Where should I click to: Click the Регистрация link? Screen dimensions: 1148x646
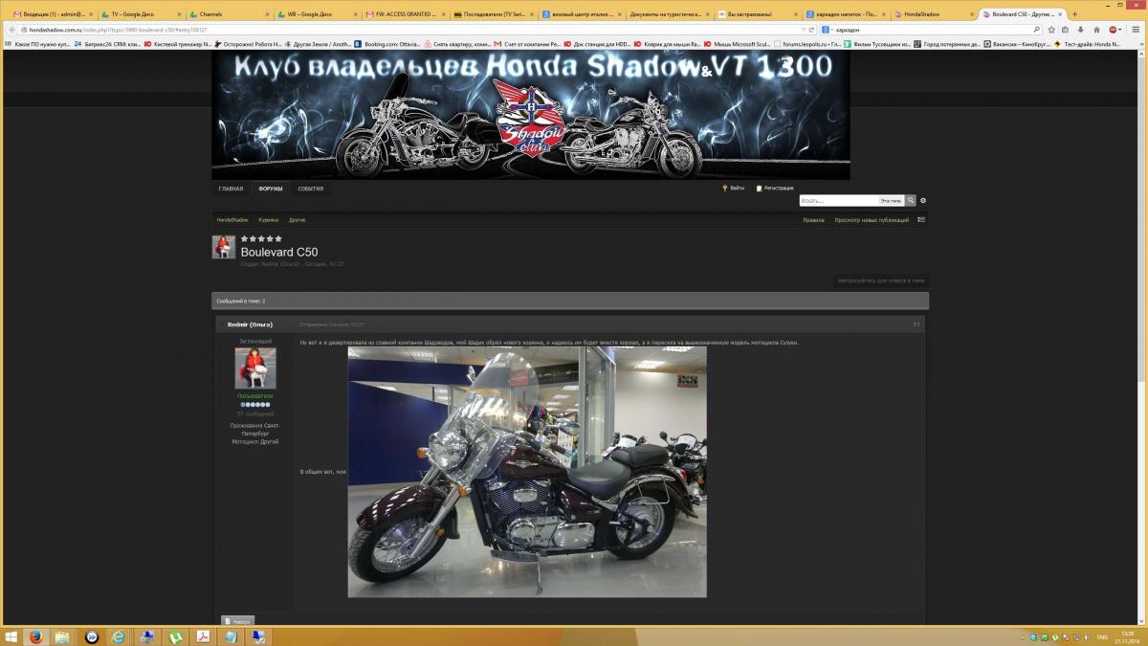click(x=775, y=189)
